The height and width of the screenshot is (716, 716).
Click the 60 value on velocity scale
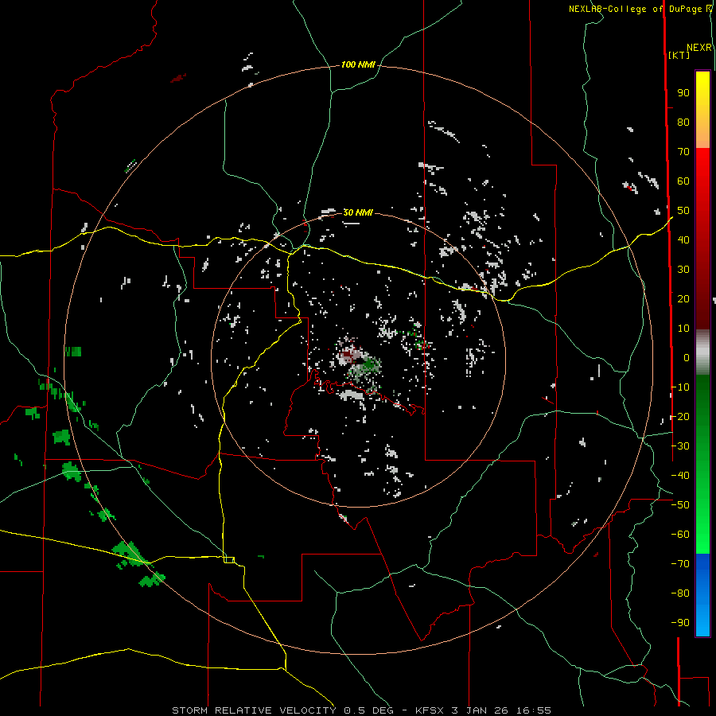(x=683, y=181)
